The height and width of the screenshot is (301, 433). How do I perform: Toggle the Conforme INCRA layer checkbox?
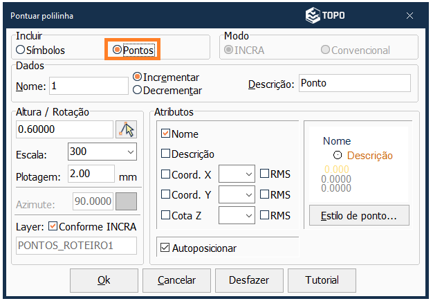[x=53, y=226]
